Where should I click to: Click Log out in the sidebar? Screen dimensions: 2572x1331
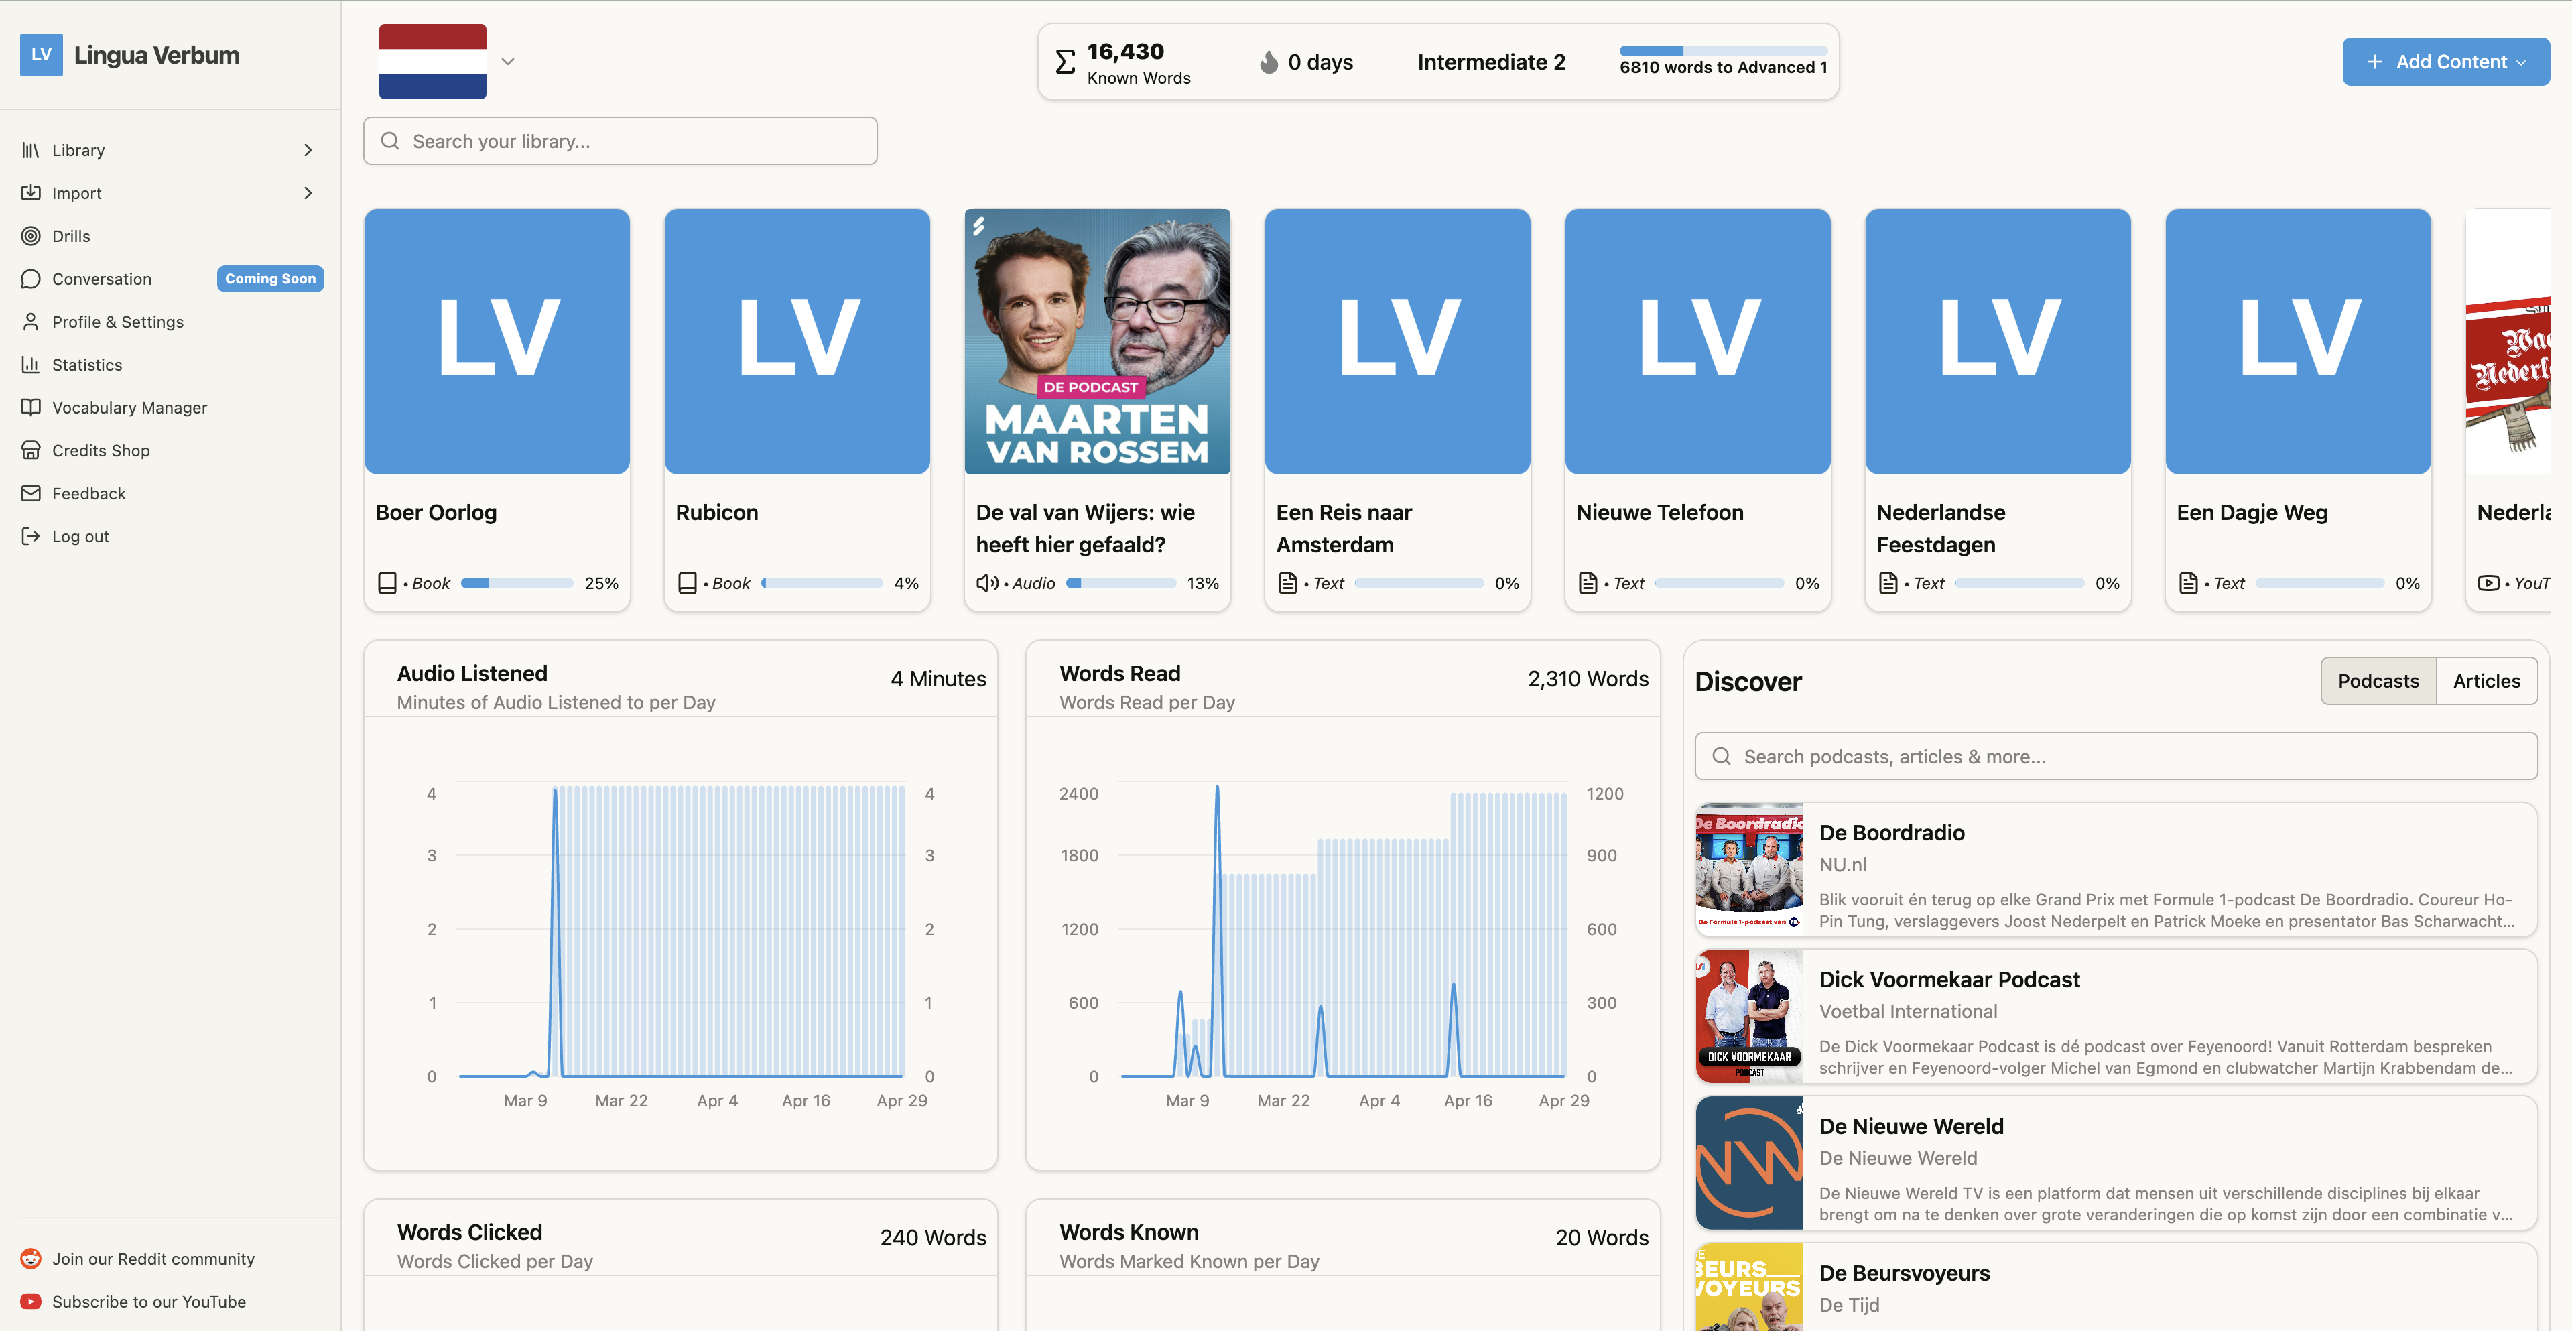tap(80, 536)
